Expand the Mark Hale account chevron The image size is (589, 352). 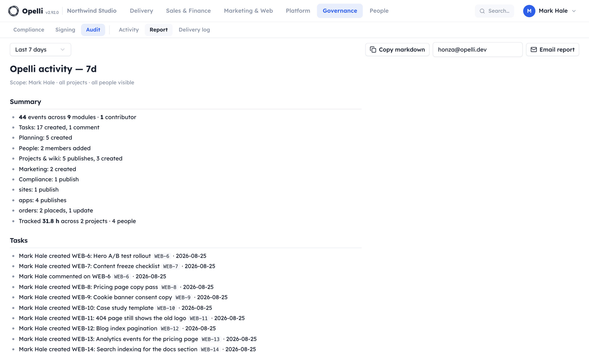point(574,11)
